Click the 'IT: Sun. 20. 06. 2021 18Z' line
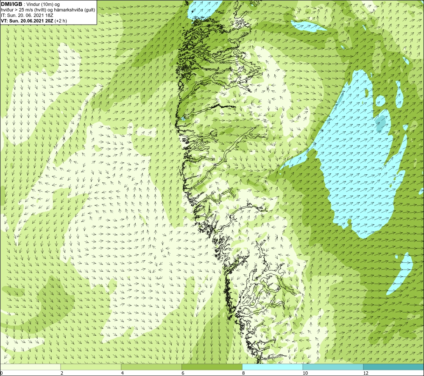 27,15
